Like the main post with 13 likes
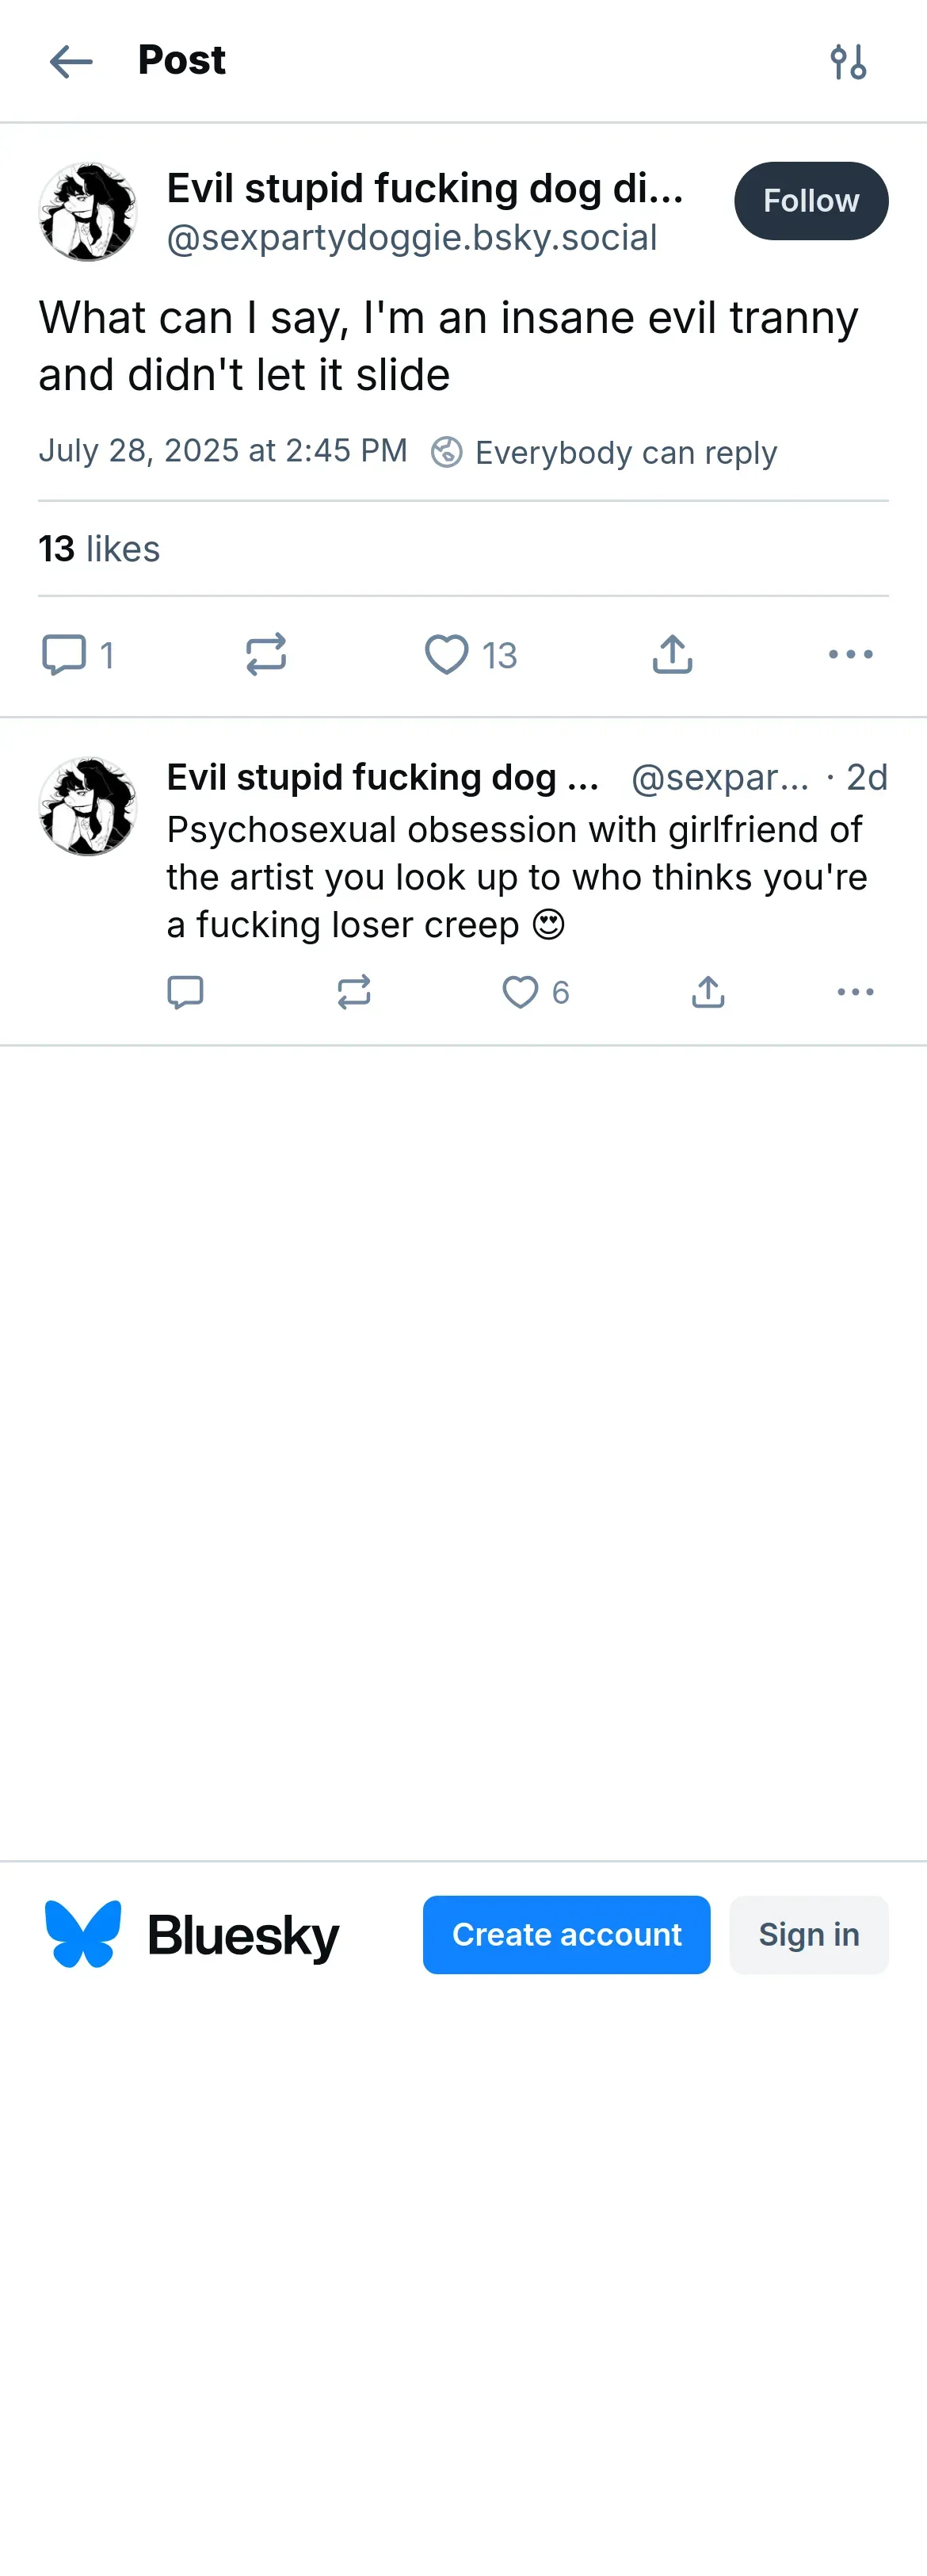Screen dimensions: 927x2576 (447, 655)
